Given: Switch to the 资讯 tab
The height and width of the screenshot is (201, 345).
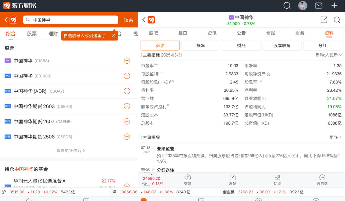Looking at the screenshot, I should click(212, 33).
